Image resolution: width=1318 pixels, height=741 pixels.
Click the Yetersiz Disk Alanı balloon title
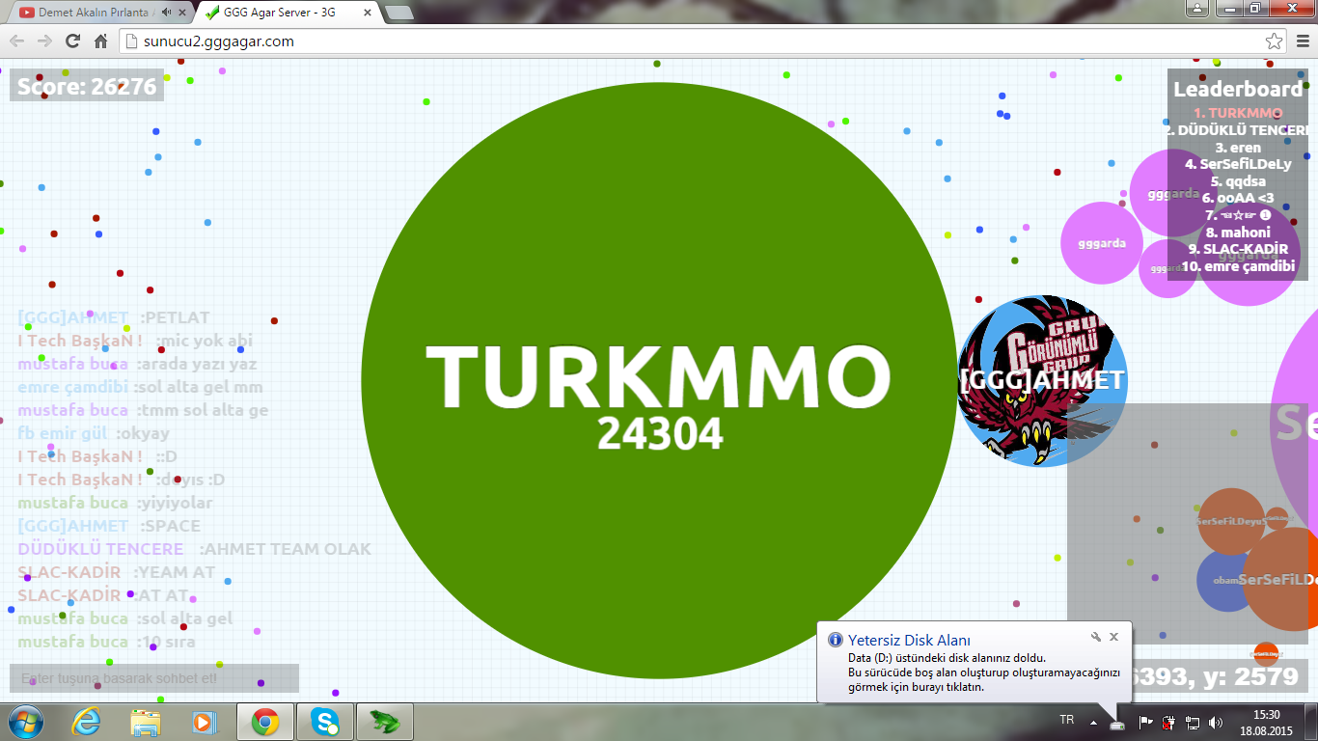pos(909,640)
